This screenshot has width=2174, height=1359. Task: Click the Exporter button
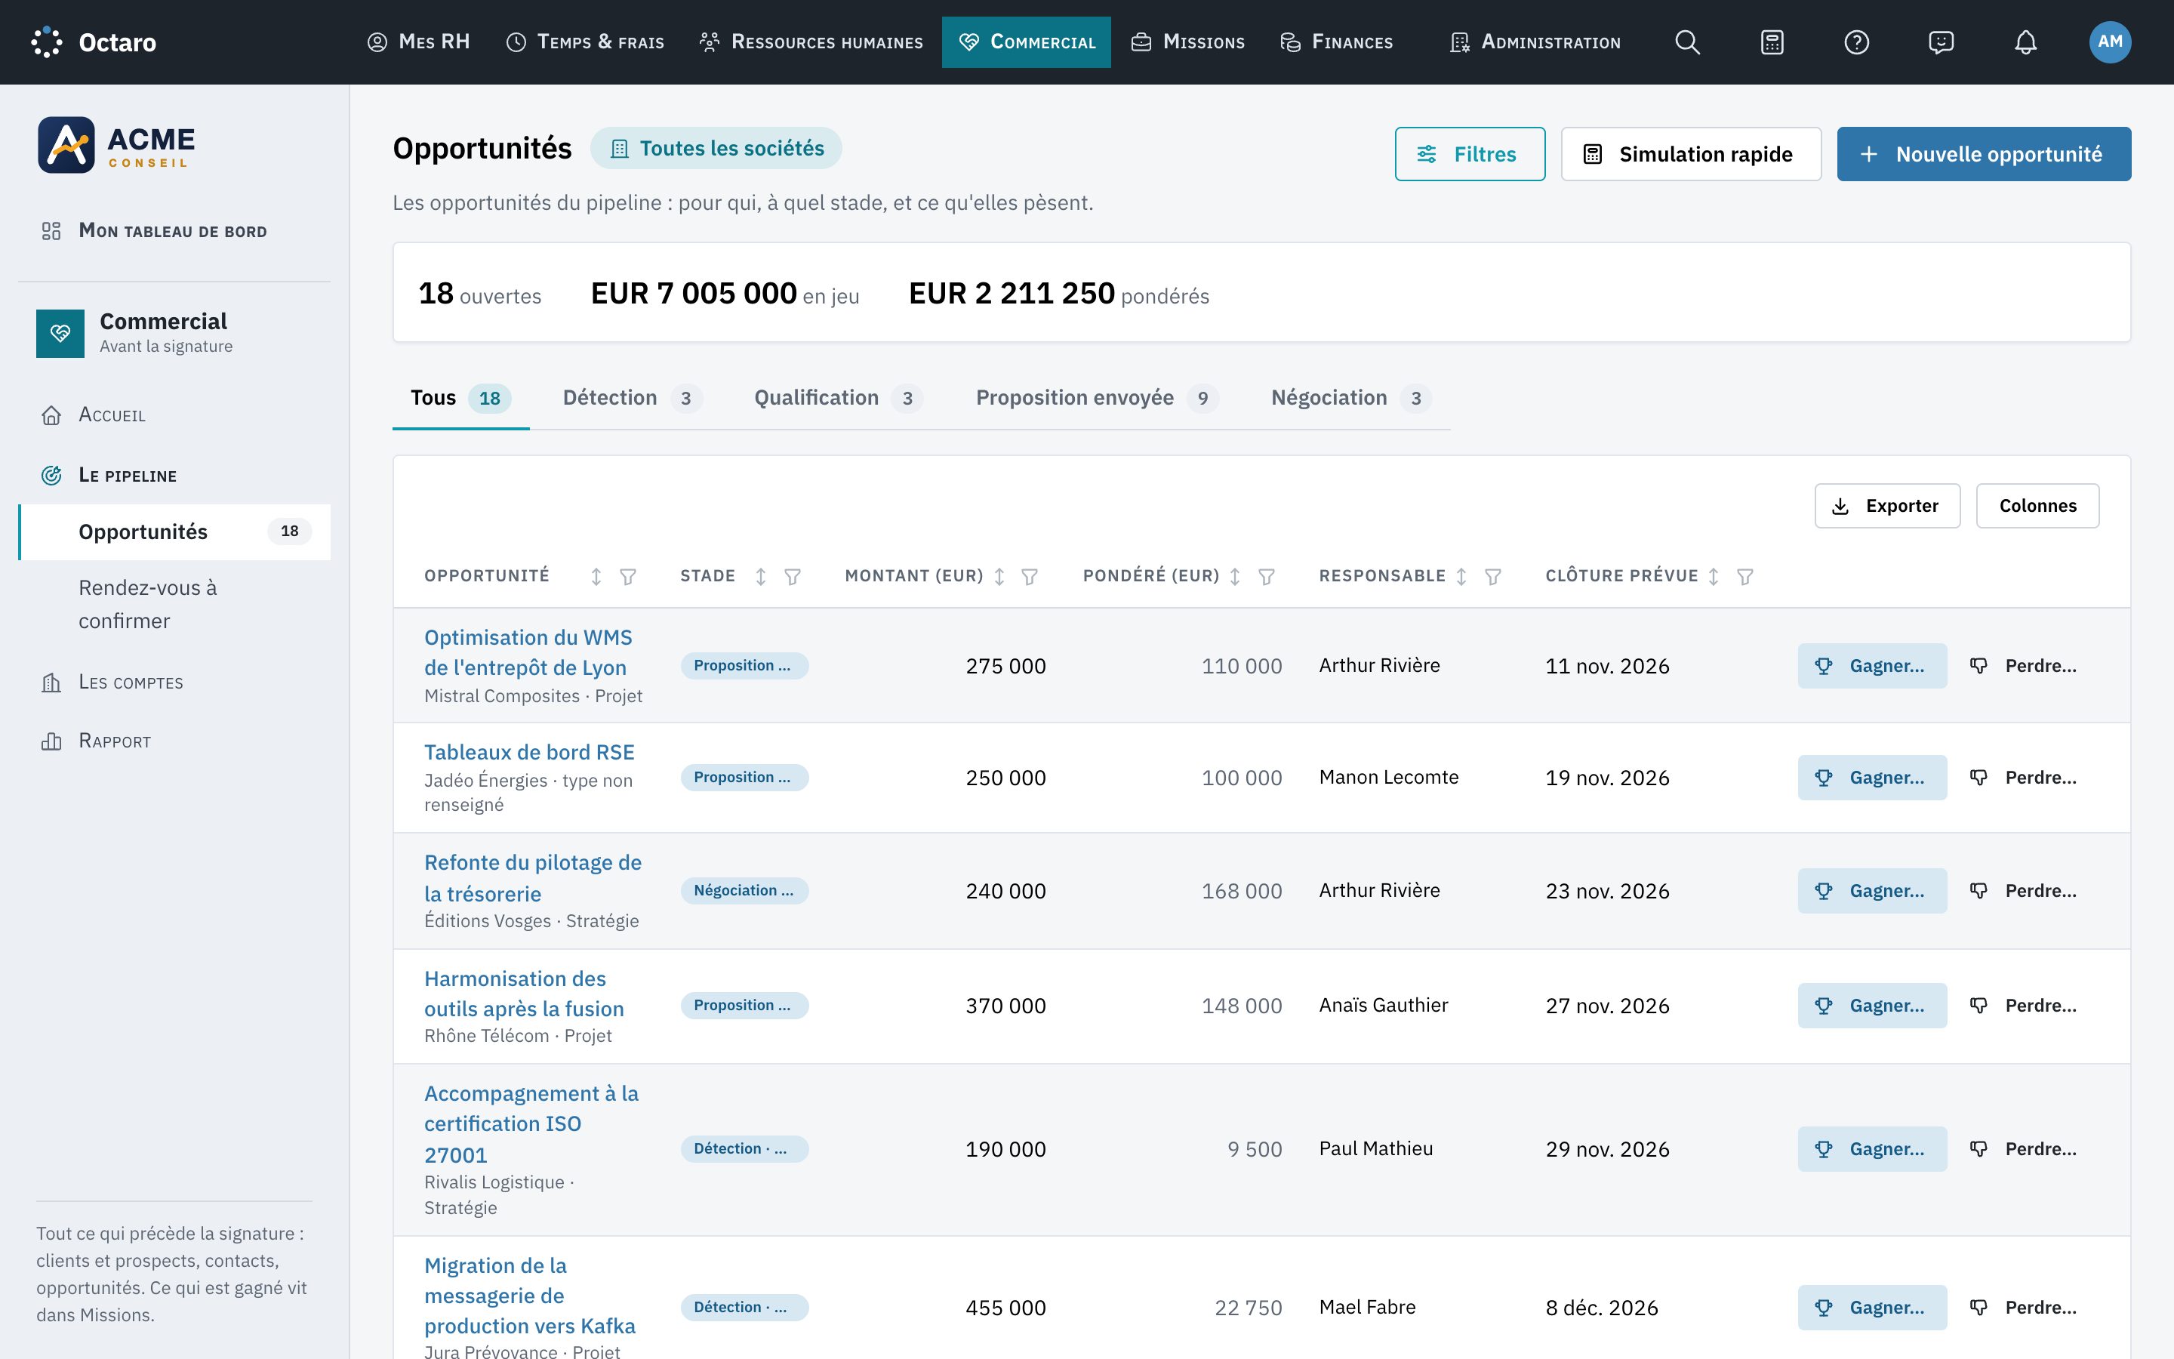[1886, 506]
